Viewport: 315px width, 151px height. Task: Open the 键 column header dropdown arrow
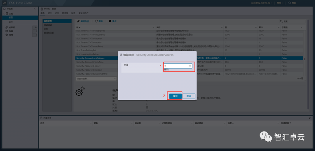[x=153, y=27]
